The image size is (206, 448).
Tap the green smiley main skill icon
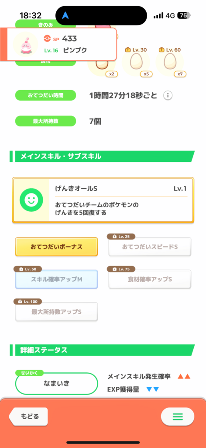(31, 200)
